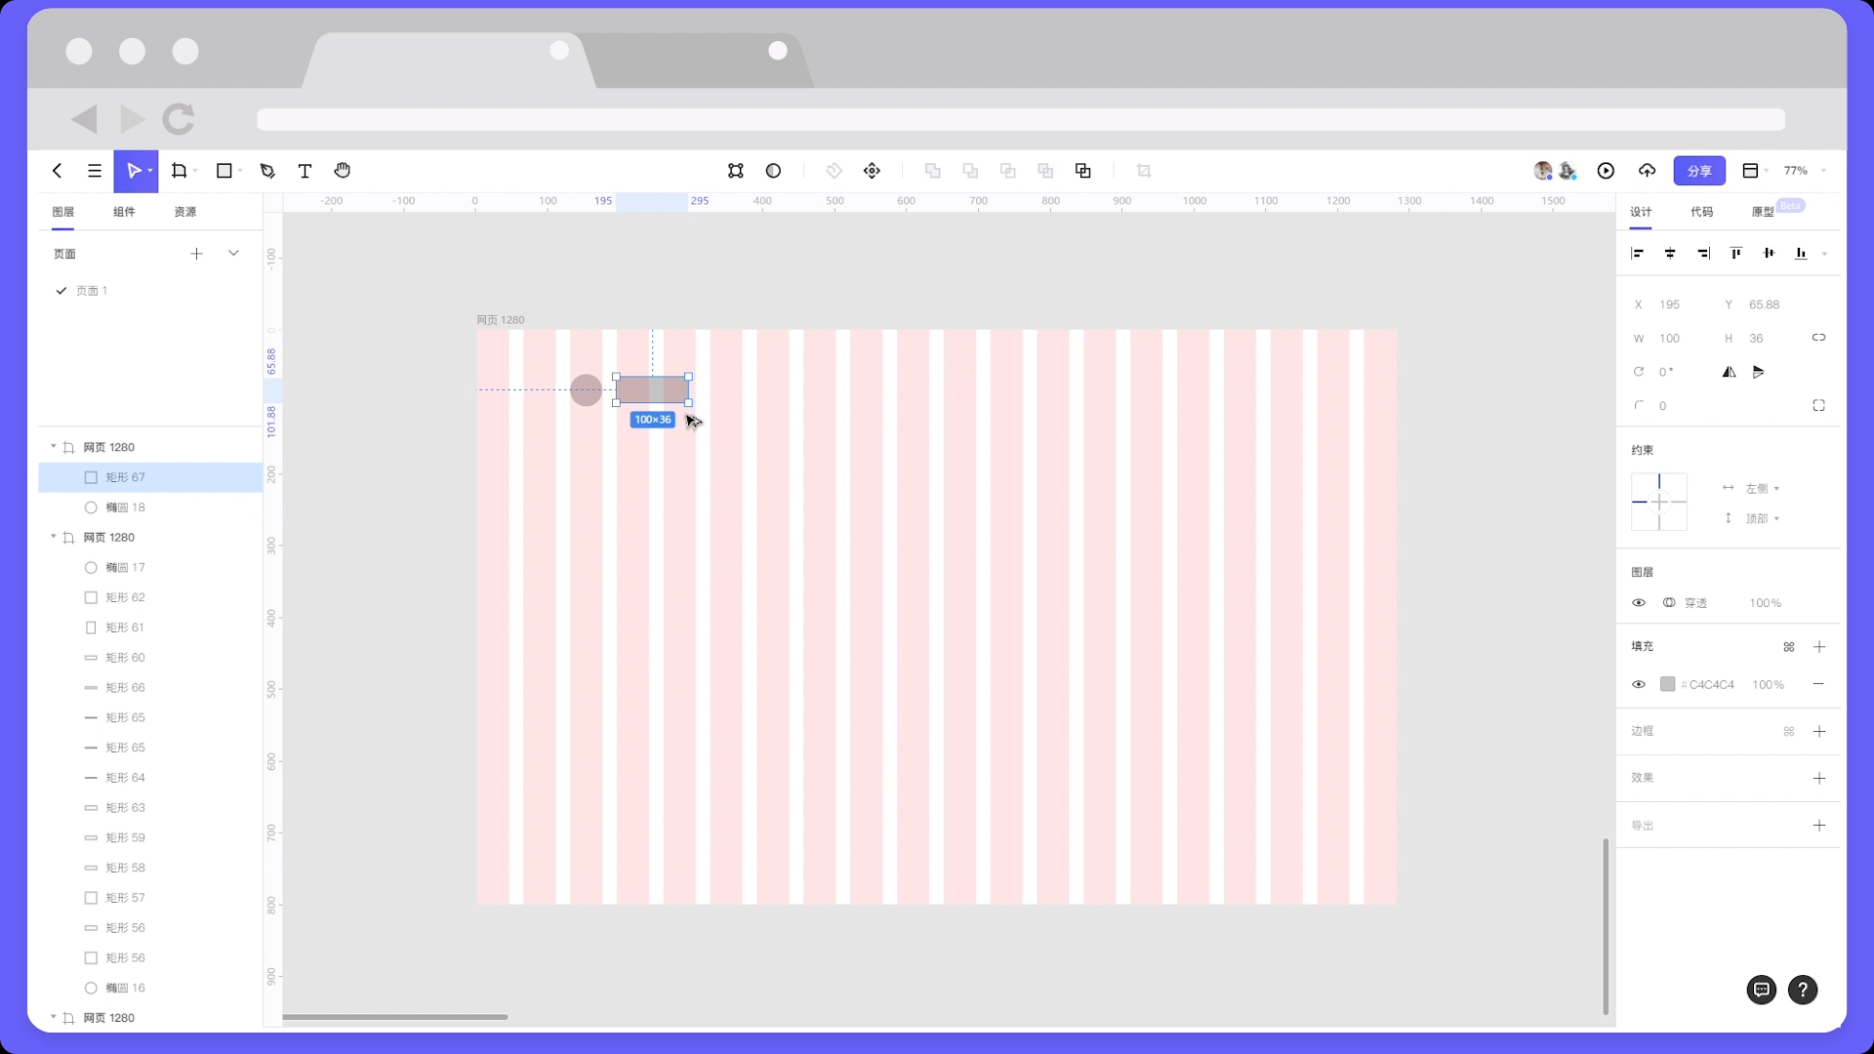Align selection to left edge icon
The height and width of the screenshot is (1054, 1874).
click(x=1638, y=254)
